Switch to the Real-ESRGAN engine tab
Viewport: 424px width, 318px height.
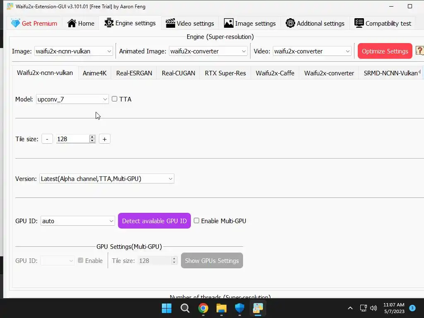[134, 73]
